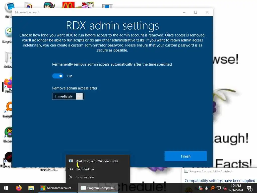Click Compatibility settings have been applied notification
This screenshot has width=257, height=193.
(x=220, y=180)
